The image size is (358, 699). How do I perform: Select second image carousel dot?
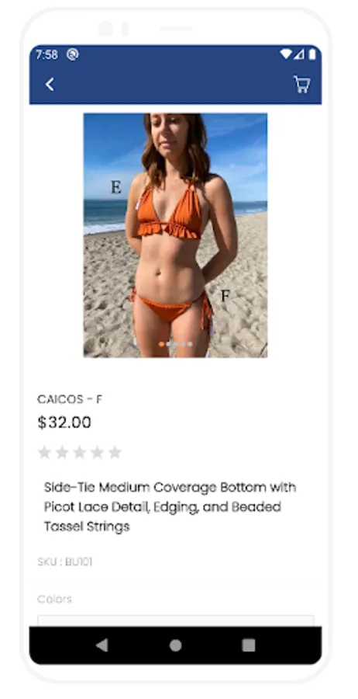click(x=168, y=344)
